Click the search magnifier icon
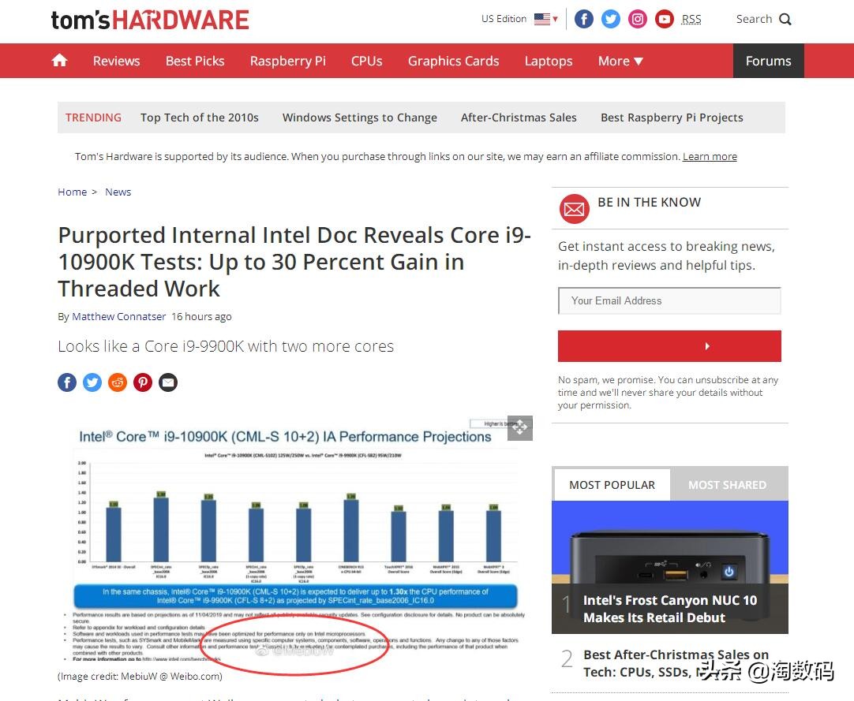This screenshot has height=701, width=854. point(785,19)
